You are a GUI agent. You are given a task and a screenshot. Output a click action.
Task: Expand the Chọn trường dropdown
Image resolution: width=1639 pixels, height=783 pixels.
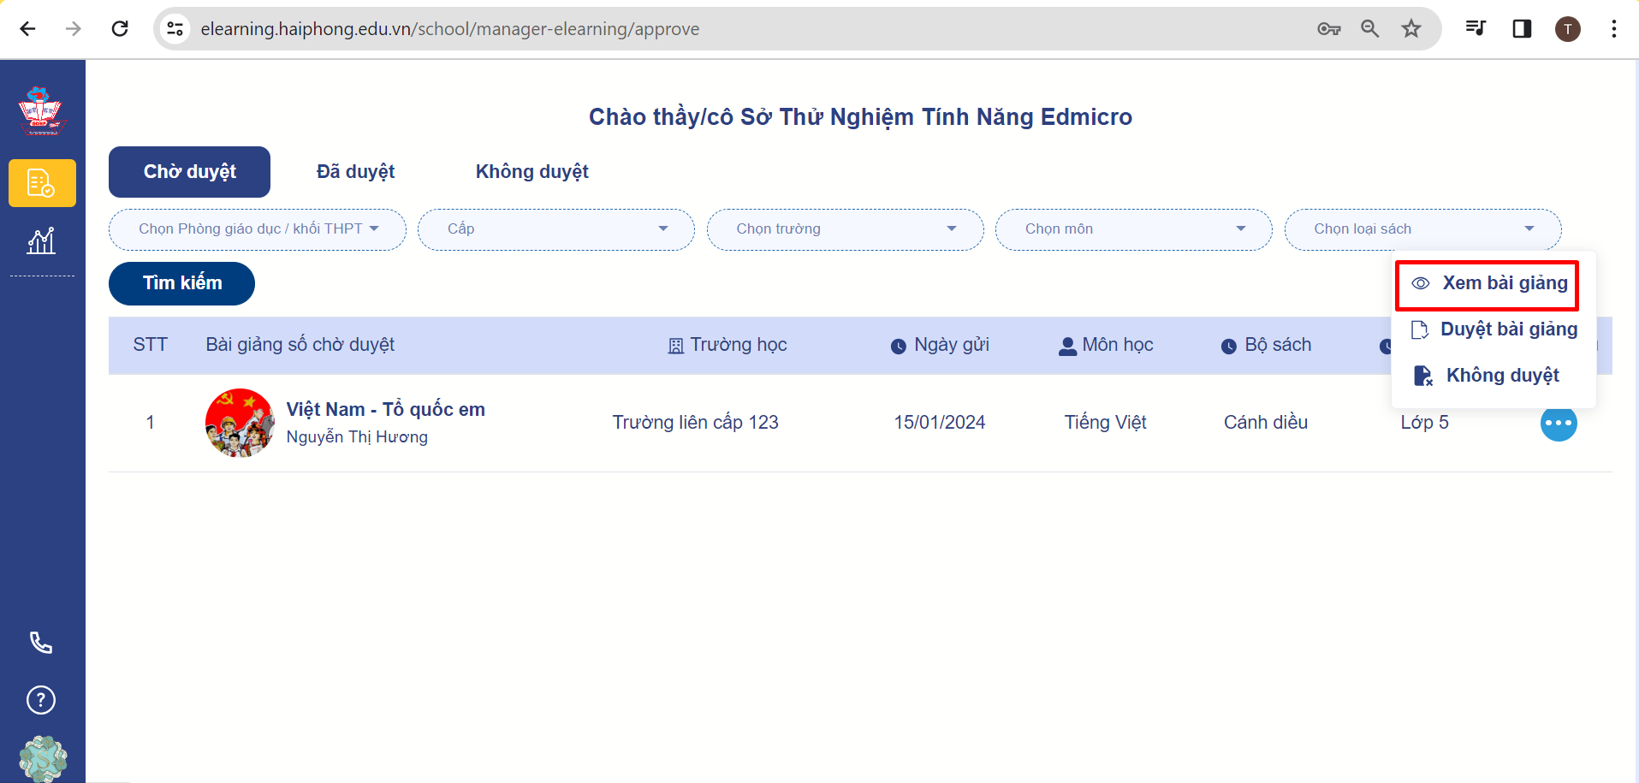(845, 229)
